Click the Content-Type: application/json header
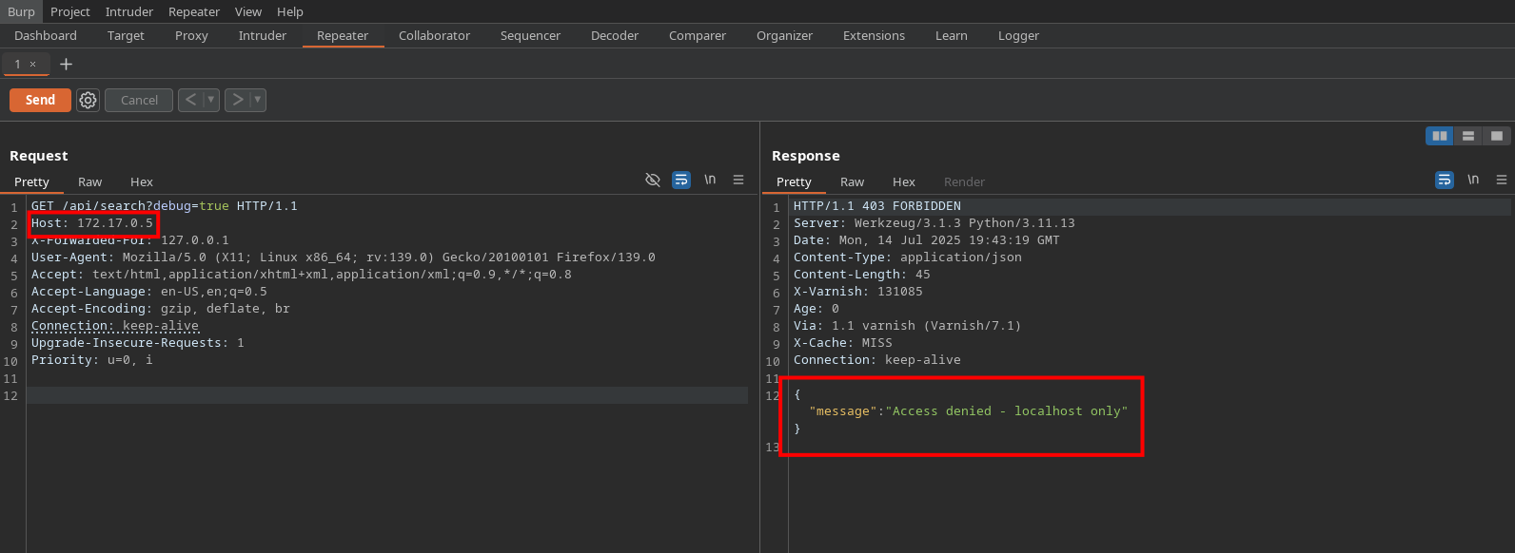Viewport: 1515px width, 553px height. coord(908,257)
